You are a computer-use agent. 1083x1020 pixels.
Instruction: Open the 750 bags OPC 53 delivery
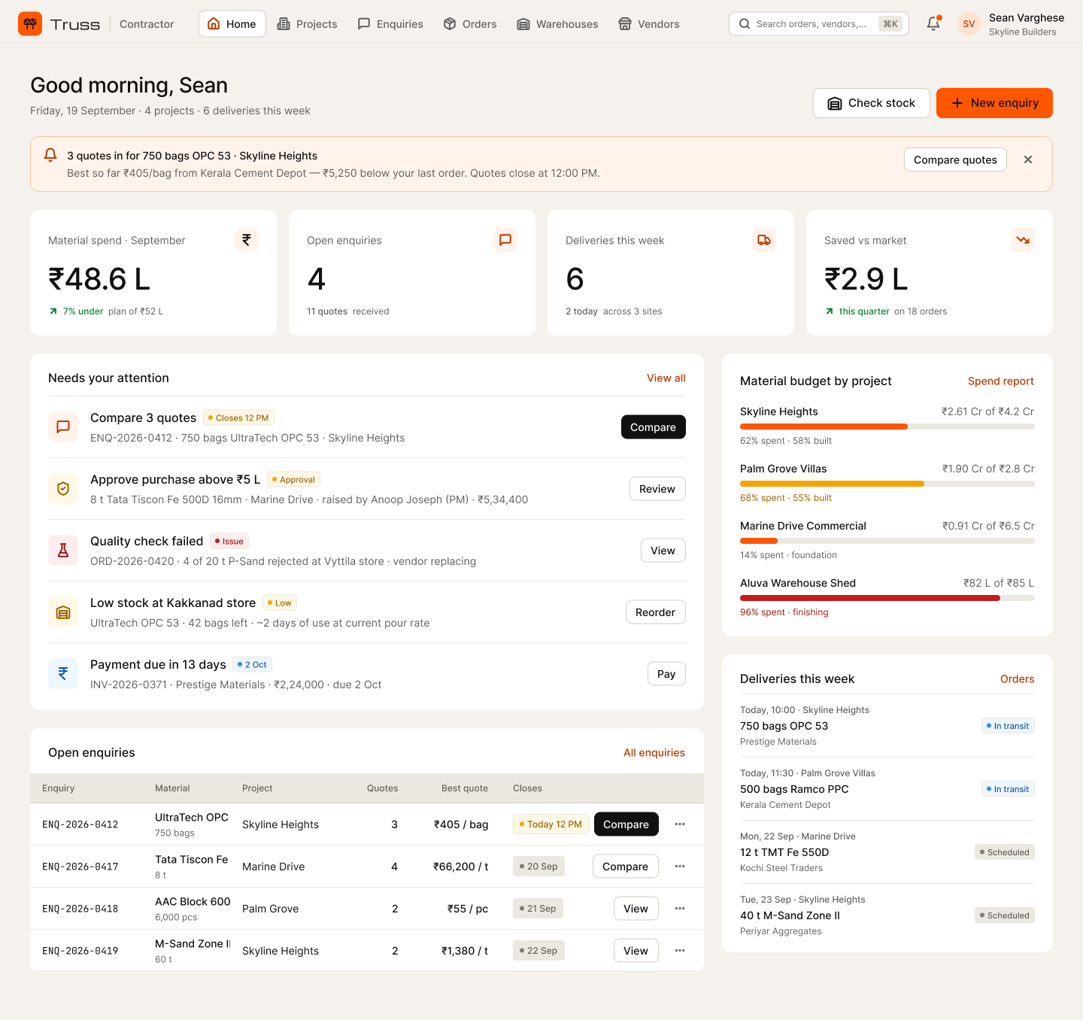[x=887, y=726]
